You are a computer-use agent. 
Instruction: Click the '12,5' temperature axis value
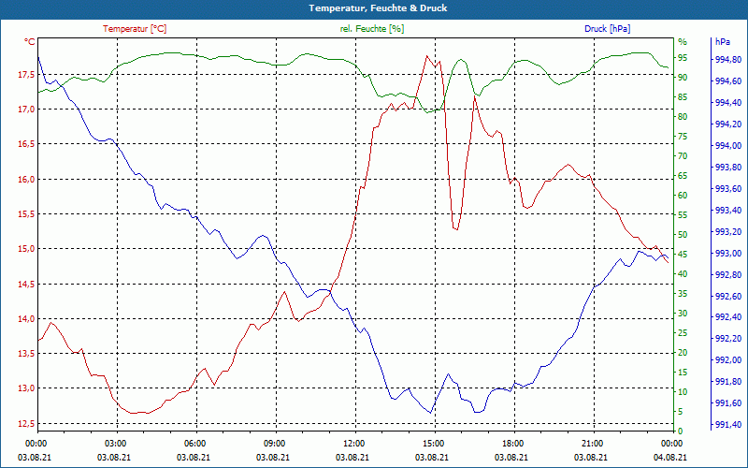tap(26, 424)
